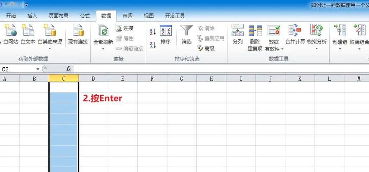Select column header L
Screen dimensions: 369x172
(x=329, y=78)
